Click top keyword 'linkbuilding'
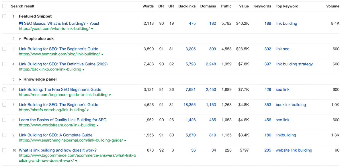This screenshot has height=168, width=344. click(286, 135)
